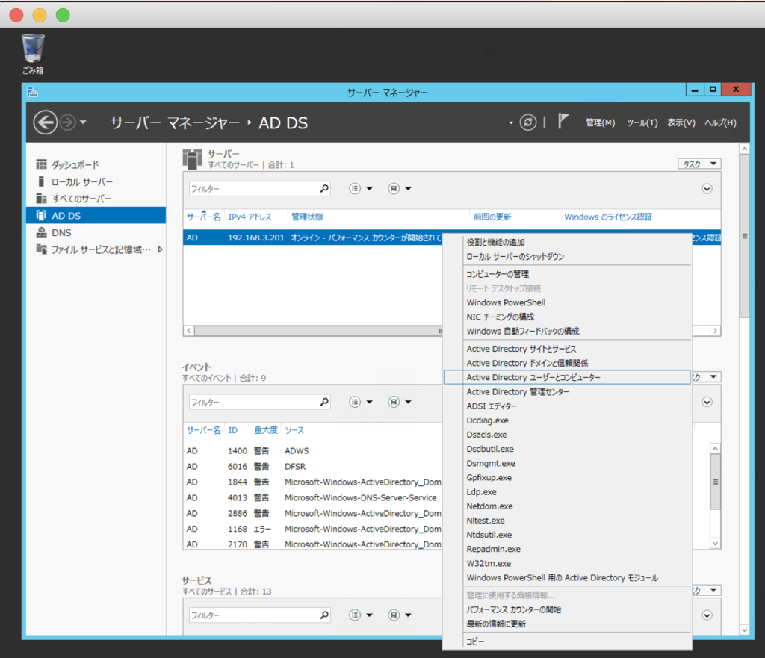Select event 6016 DFSR row

(x=313, y=466)
